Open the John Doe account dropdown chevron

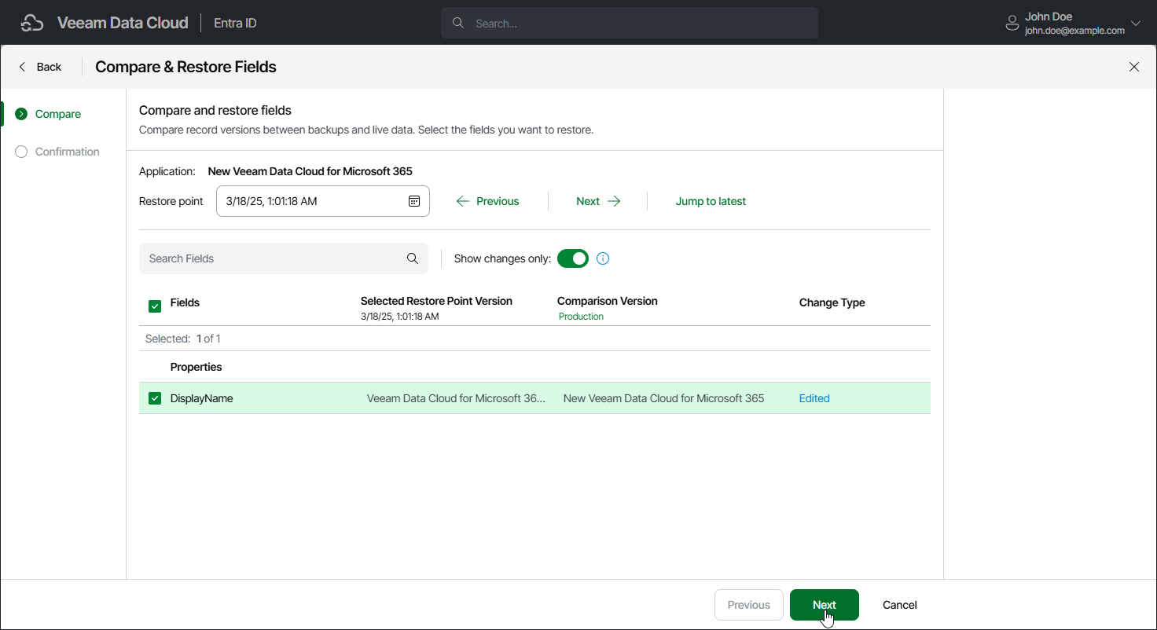[1135, 24]
